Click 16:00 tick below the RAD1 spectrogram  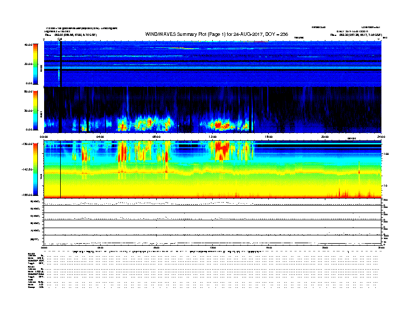[x=269, y=137]
